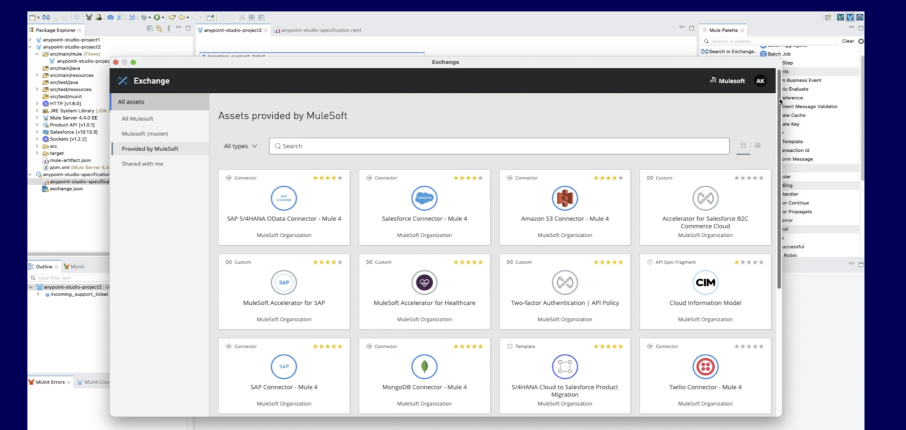Click Outline type filter text field
Viewport: 906px width, 430px height.
tap(68, 278)
